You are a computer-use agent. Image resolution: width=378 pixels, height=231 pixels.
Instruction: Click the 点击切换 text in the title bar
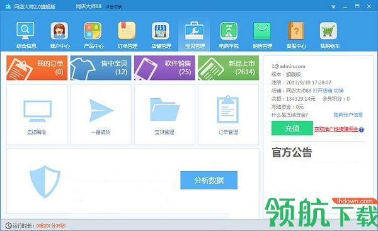(x=113, y=7)
